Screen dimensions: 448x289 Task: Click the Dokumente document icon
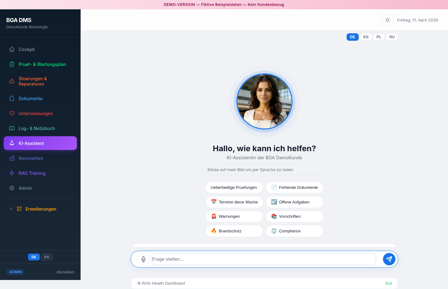[12, 98]
